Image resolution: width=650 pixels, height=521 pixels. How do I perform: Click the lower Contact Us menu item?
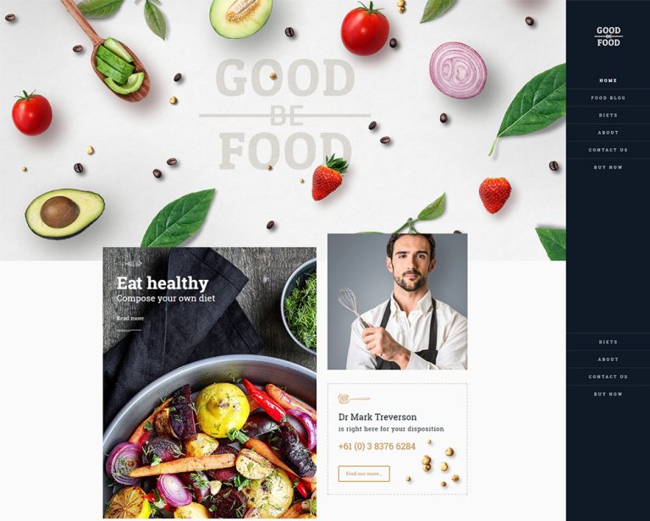608,377
